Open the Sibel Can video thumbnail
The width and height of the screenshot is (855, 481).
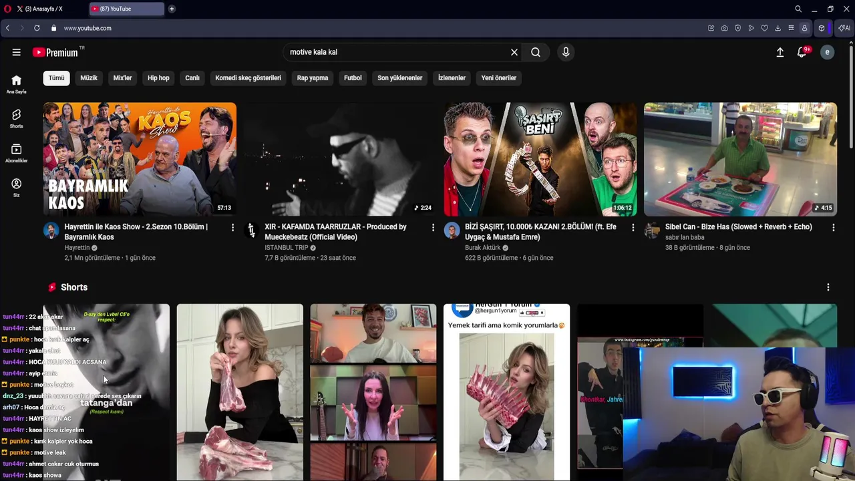point(740,159)
